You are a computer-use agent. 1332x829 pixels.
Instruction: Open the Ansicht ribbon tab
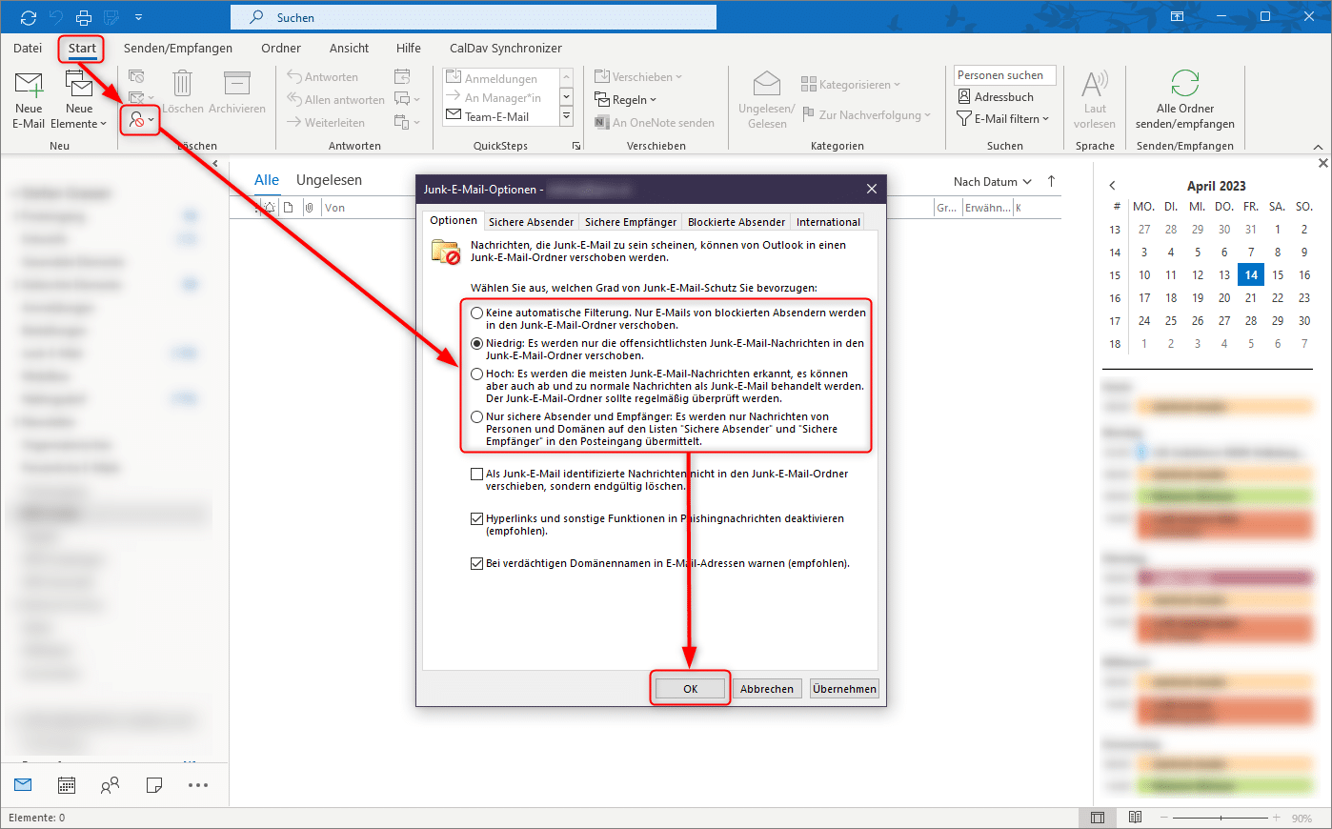pos(349,48)
